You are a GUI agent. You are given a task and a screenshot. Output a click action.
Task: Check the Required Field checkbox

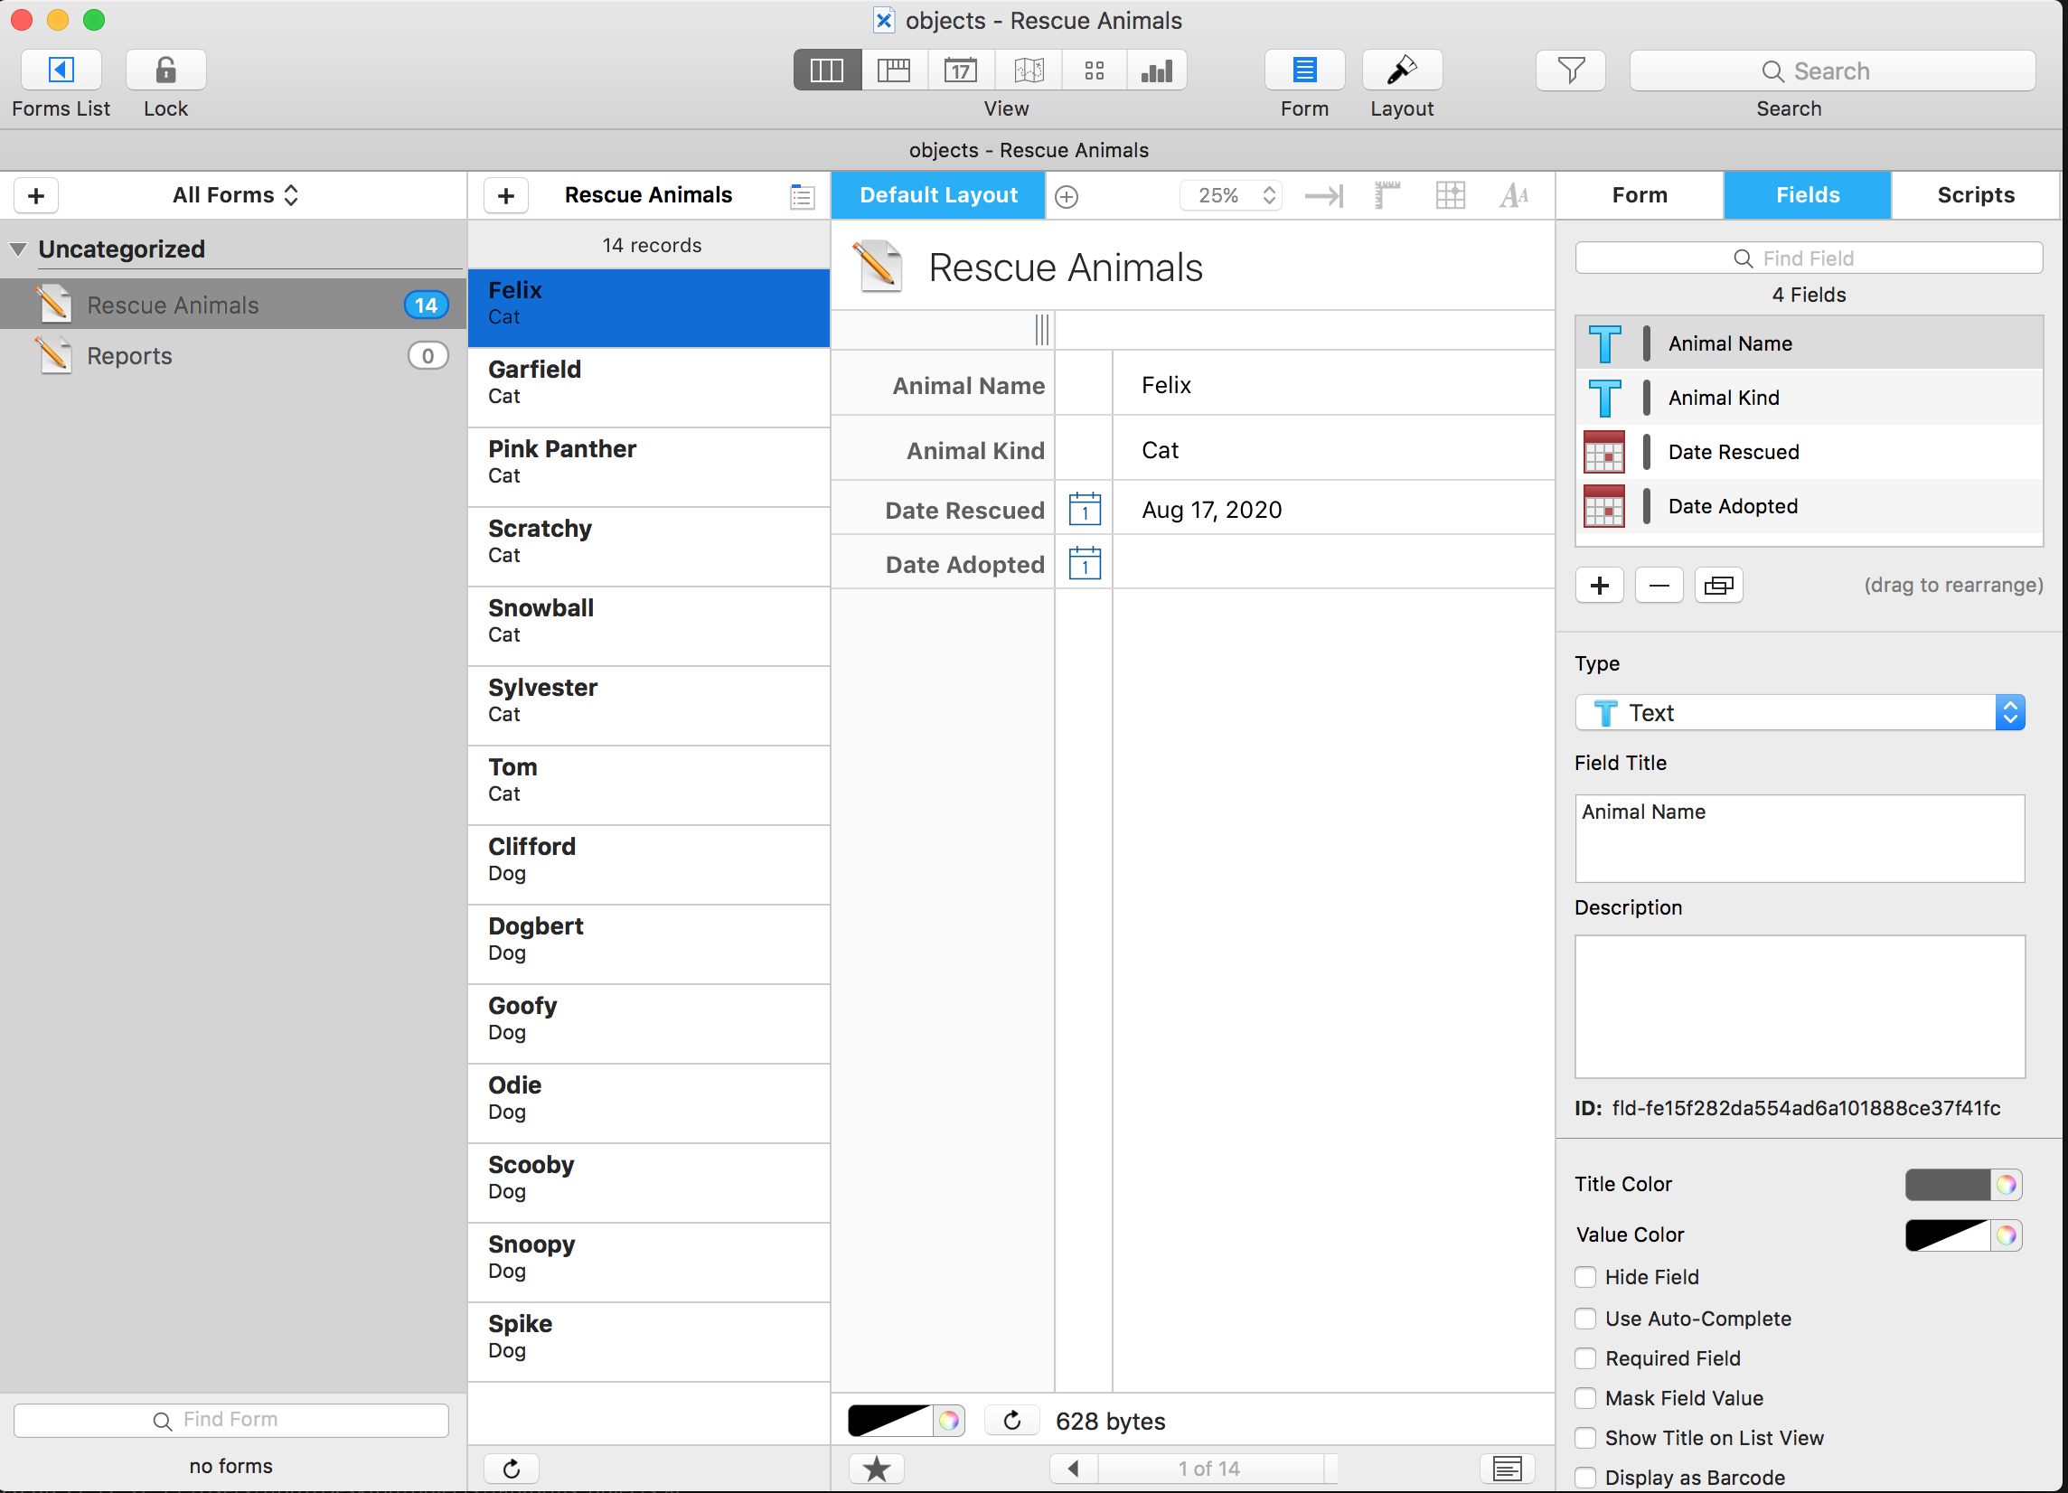tap(1585, 1358)
